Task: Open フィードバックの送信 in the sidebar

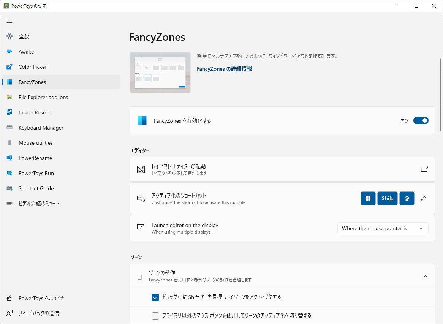Action: pyautogui.click(x=61, y=313)
